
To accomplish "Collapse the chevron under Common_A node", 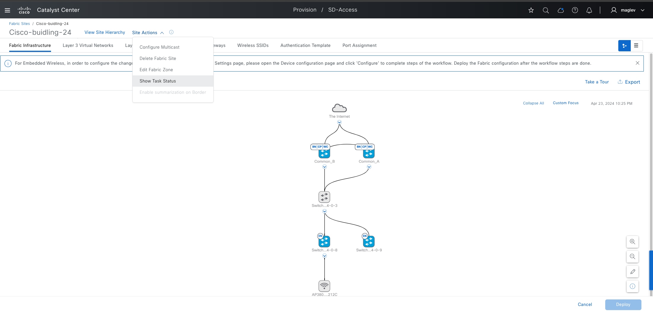I will 369,167.
